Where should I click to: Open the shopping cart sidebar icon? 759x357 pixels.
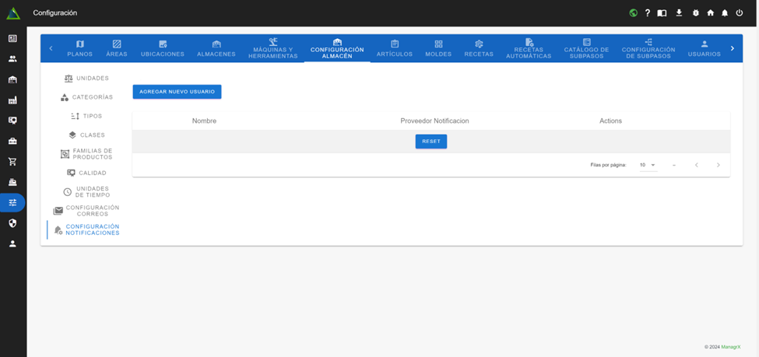[x=12, y=162]
